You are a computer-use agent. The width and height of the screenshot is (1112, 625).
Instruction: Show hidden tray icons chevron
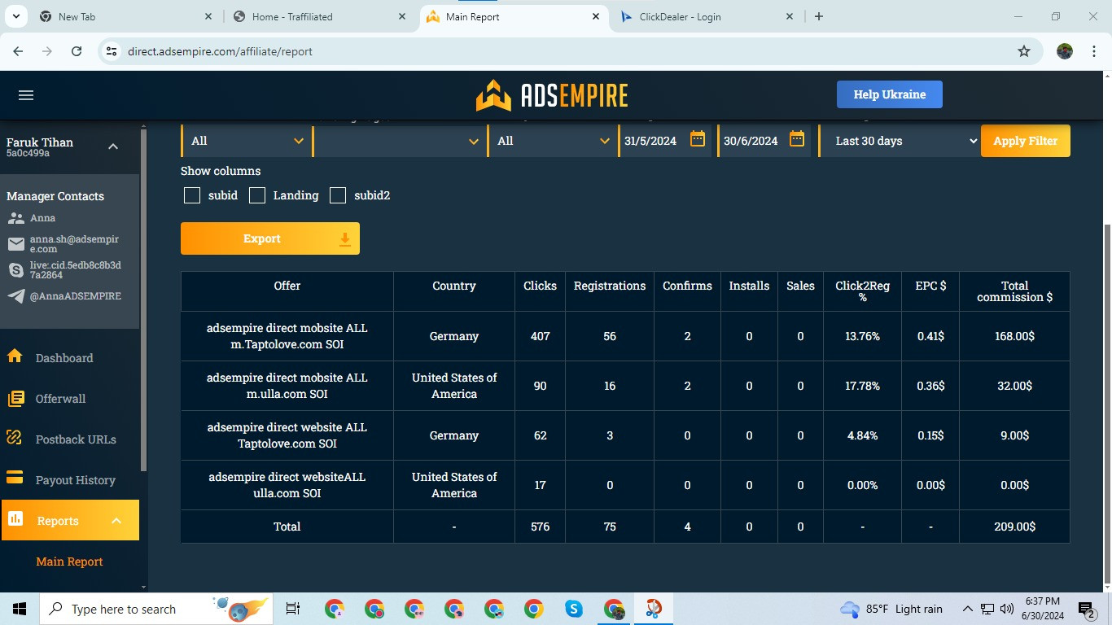tap(968, 609)
